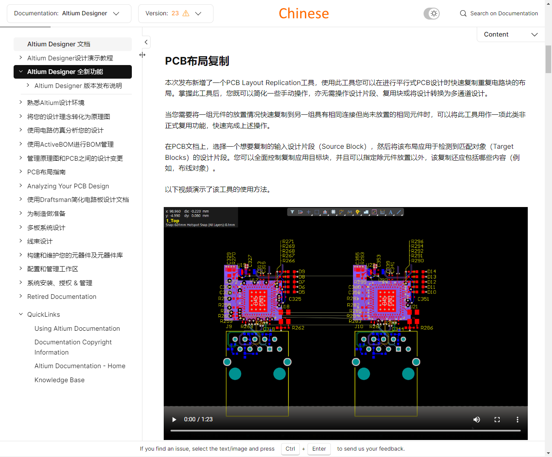
Task: Open the Documentation: Altium Designer dropdown
Action: pyautogui.click(x=69, y=14)
